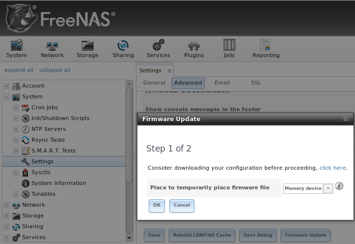Click the Sharing toolbar icon

coord(123,49)
